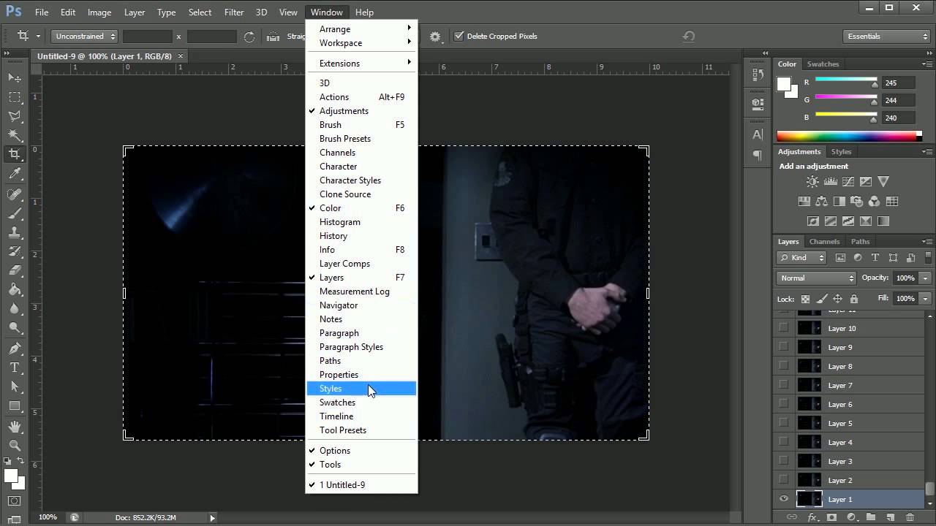936x526 pixels.
Task: Toggle visibility of Layer 7
Action: [x=784, y=385]
